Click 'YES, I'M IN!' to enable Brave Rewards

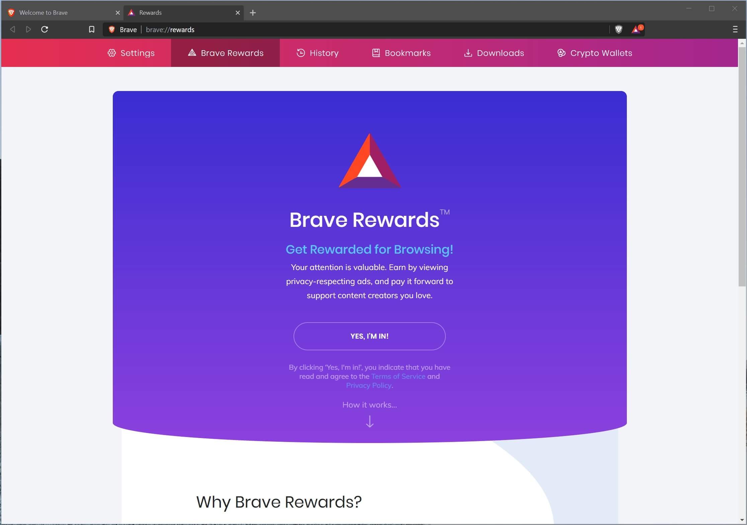click(x=369, y=336)
